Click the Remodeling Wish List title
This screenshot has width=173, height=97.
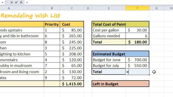coord(31,16)
